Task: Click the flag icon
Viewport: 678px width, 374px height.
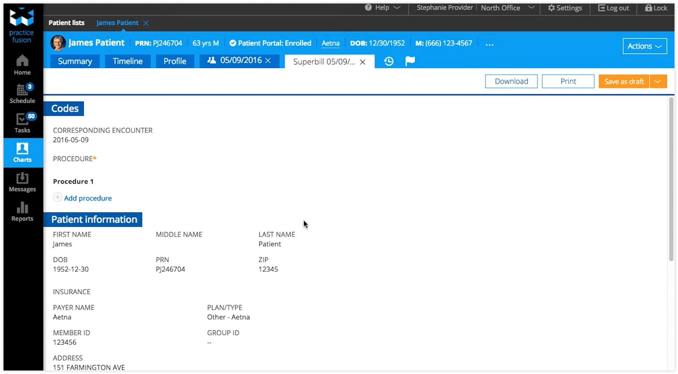Action: [x=410, y=61]
